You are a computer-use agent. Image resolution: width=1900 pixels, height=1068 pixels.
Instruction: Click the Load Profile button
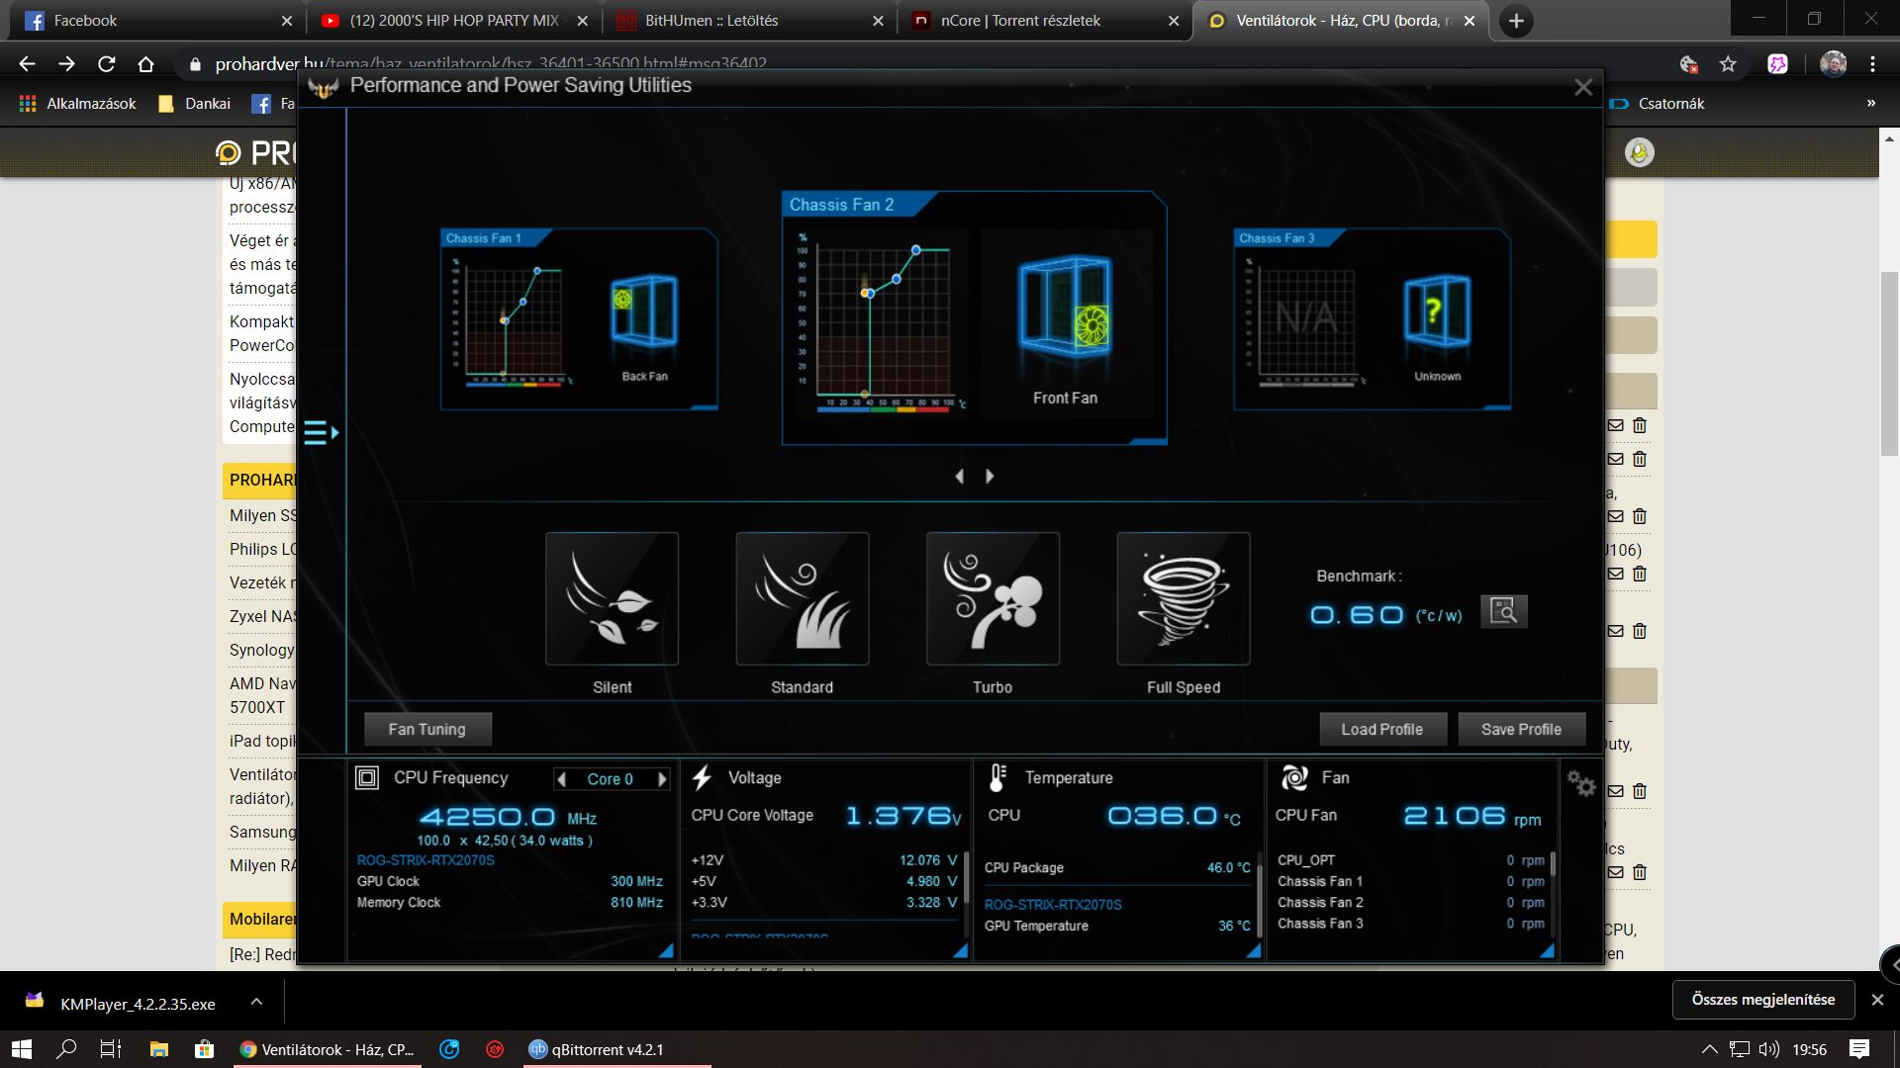tap(1381, 729)
